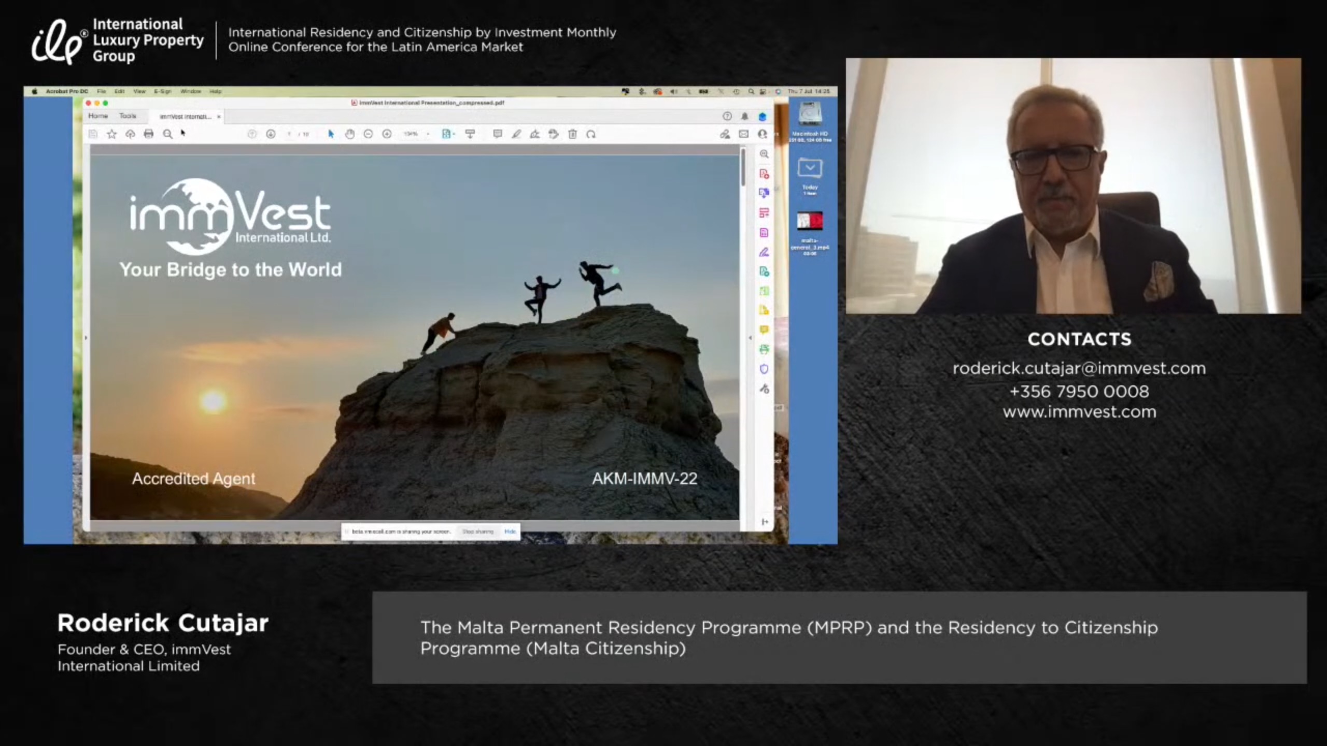Click the Print icon in Acrobat toolbar
This screenshot has width=1327, height=746.
click(149, 134)
